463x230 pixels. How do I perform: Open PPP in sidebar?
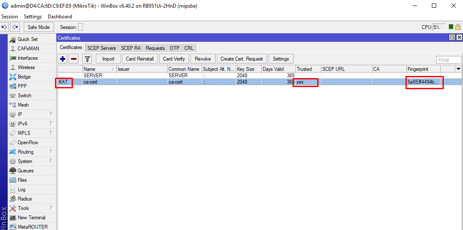click(x=22, y=86)
